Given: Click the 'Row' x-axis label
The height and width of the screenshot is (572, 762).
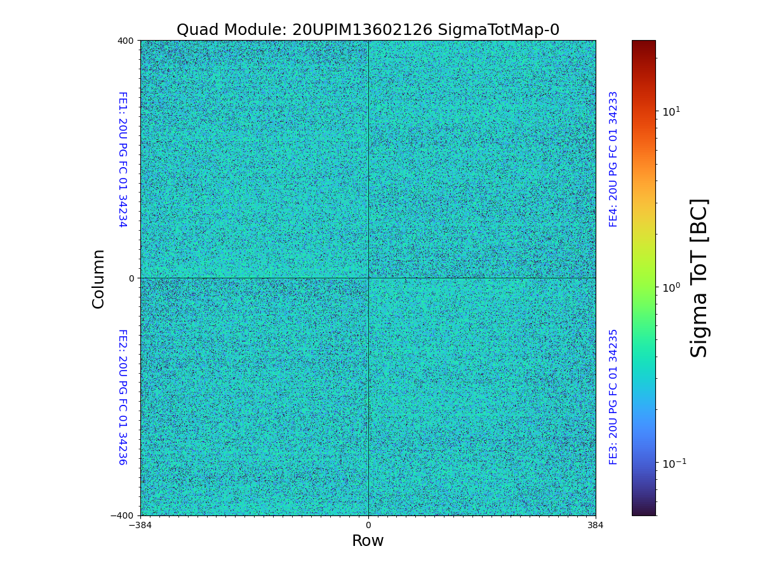Looking at the screenshot, I should click(x=368, y=541).
